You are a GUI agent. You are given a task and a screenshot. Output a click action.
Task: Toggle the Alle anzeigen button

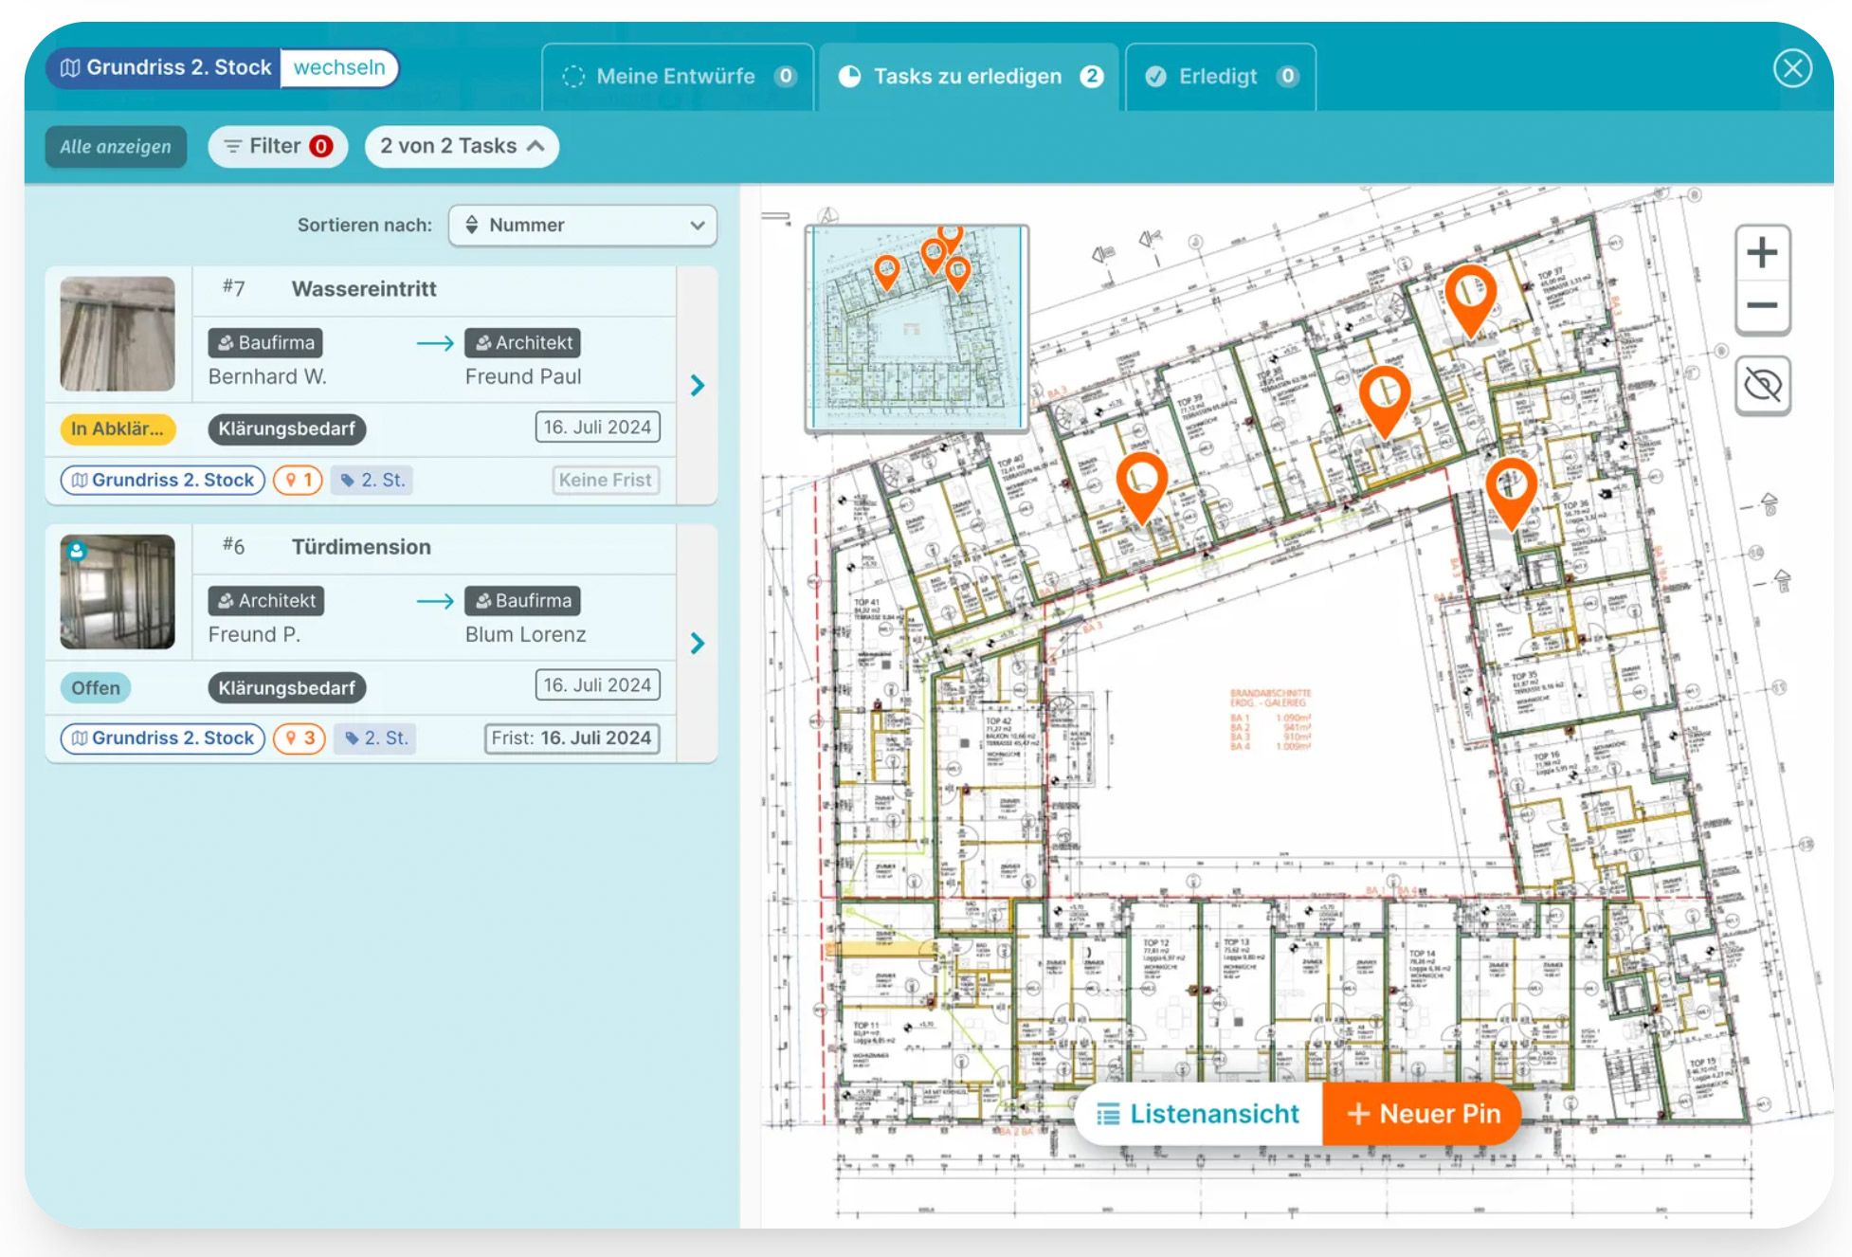[116, 147]
